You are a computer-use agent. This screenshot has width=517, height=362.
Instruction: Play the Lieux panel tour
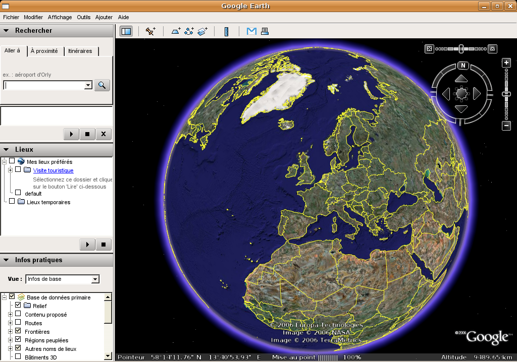click(x=87, y=245)
